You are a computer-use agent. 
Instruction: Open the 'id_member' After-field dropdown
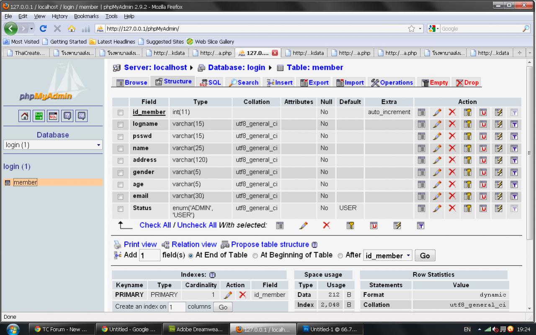point(388,255)
